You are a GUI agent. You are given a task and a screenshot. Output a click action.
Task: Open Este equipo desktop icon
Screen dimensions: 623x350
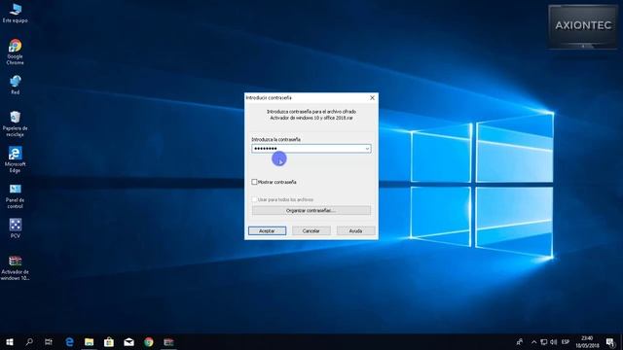pos(16,13)
